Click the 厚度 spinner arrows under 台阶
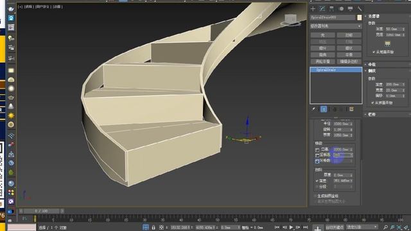This screenshot has width=411, height=231. 351,175
